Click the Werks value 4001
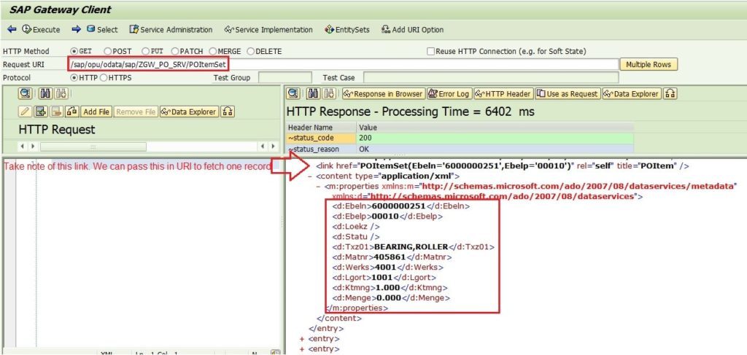Image resolution: width=747 pixels, height=355 pixels. tap(385, 268)
